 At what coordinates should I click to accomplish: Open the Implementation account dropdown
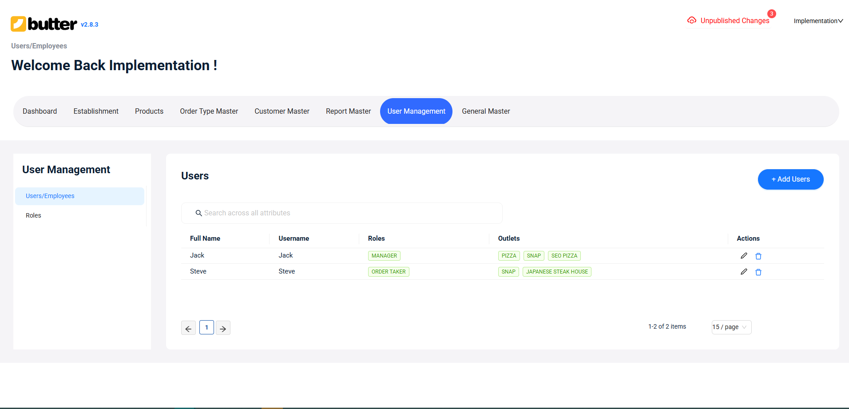click(x=817, y=21)
